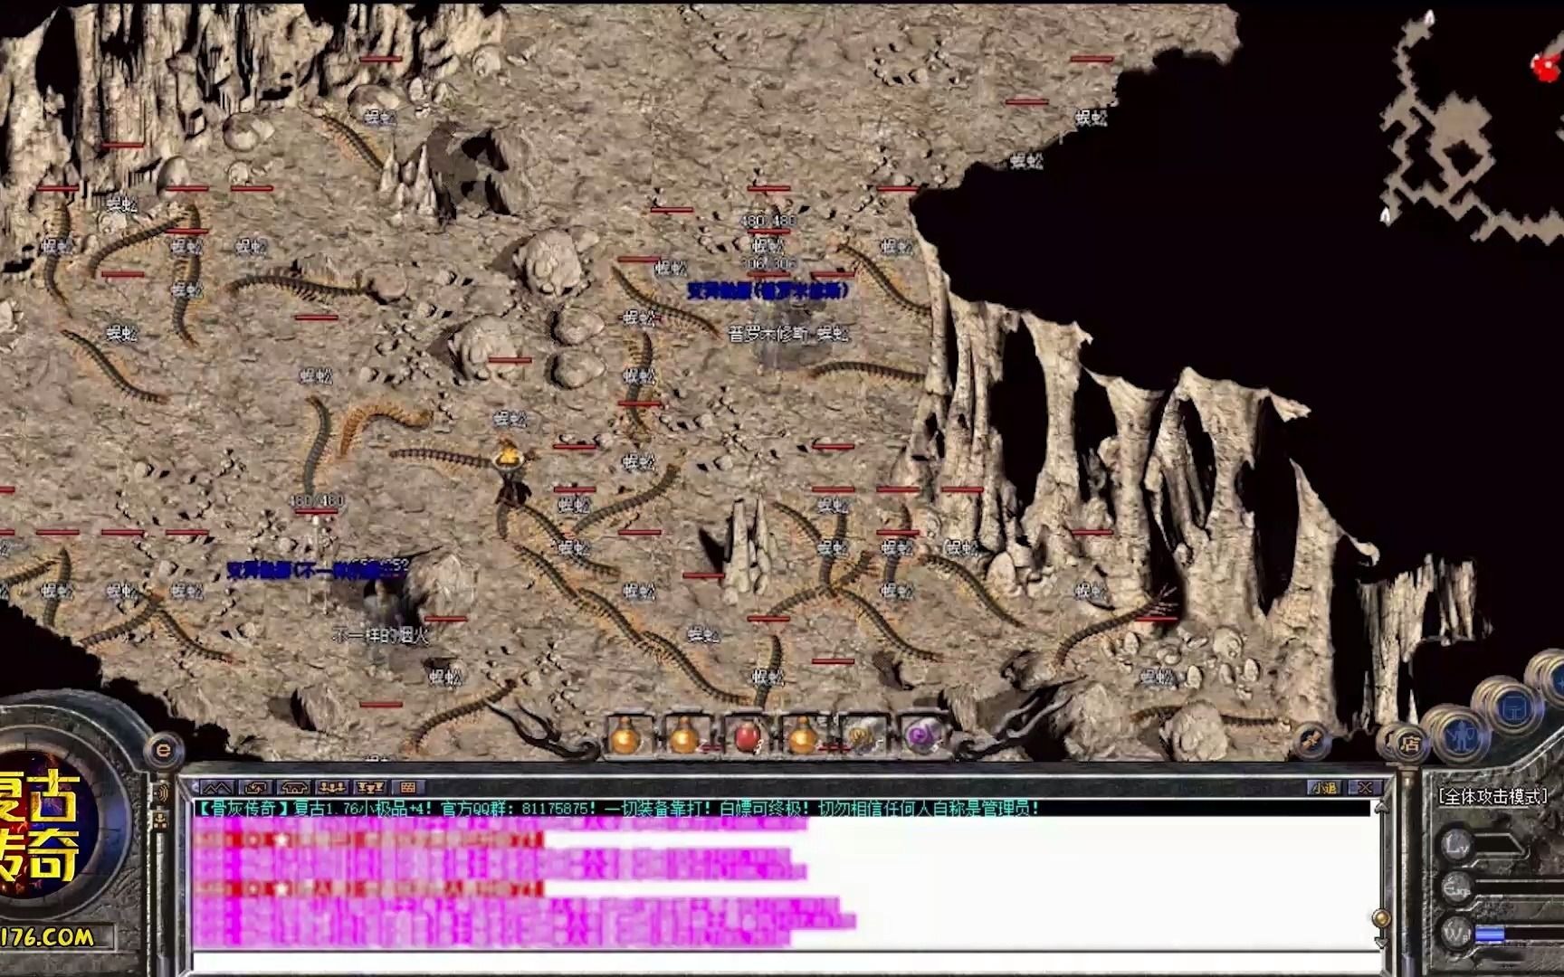Viewport: 1564px width, 977px height.
Task: Click the torch-bearing player character
Action: click(x=511, y=472)
